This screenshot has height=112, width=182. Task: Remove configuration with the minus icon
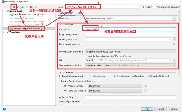9,7
